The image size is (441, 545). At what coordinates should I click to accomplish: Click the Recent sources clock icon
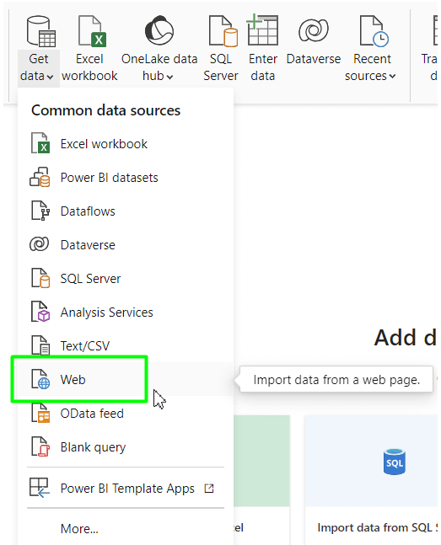point(374,31)
